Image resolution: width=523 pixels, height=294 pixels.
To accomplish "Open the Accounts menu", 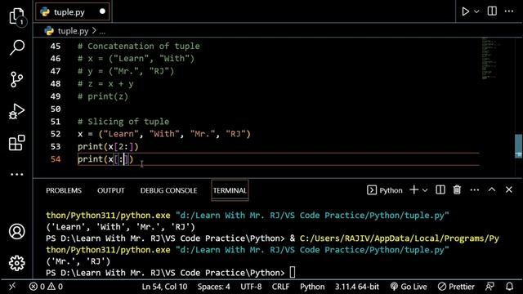I will point(16,231).
